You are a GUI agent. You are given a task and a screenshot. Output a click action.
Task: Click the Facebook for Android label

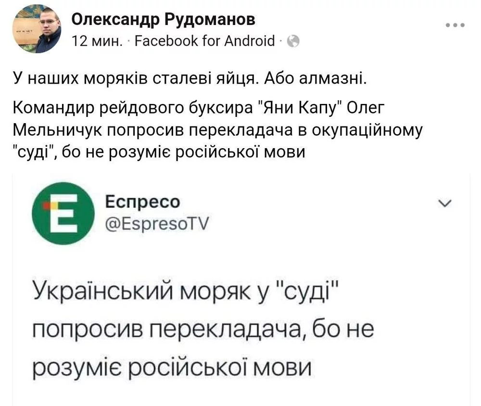[x=204, y=42]
